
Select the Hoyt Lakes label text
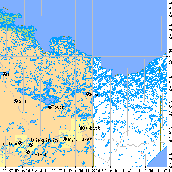[x=79, y=139]
